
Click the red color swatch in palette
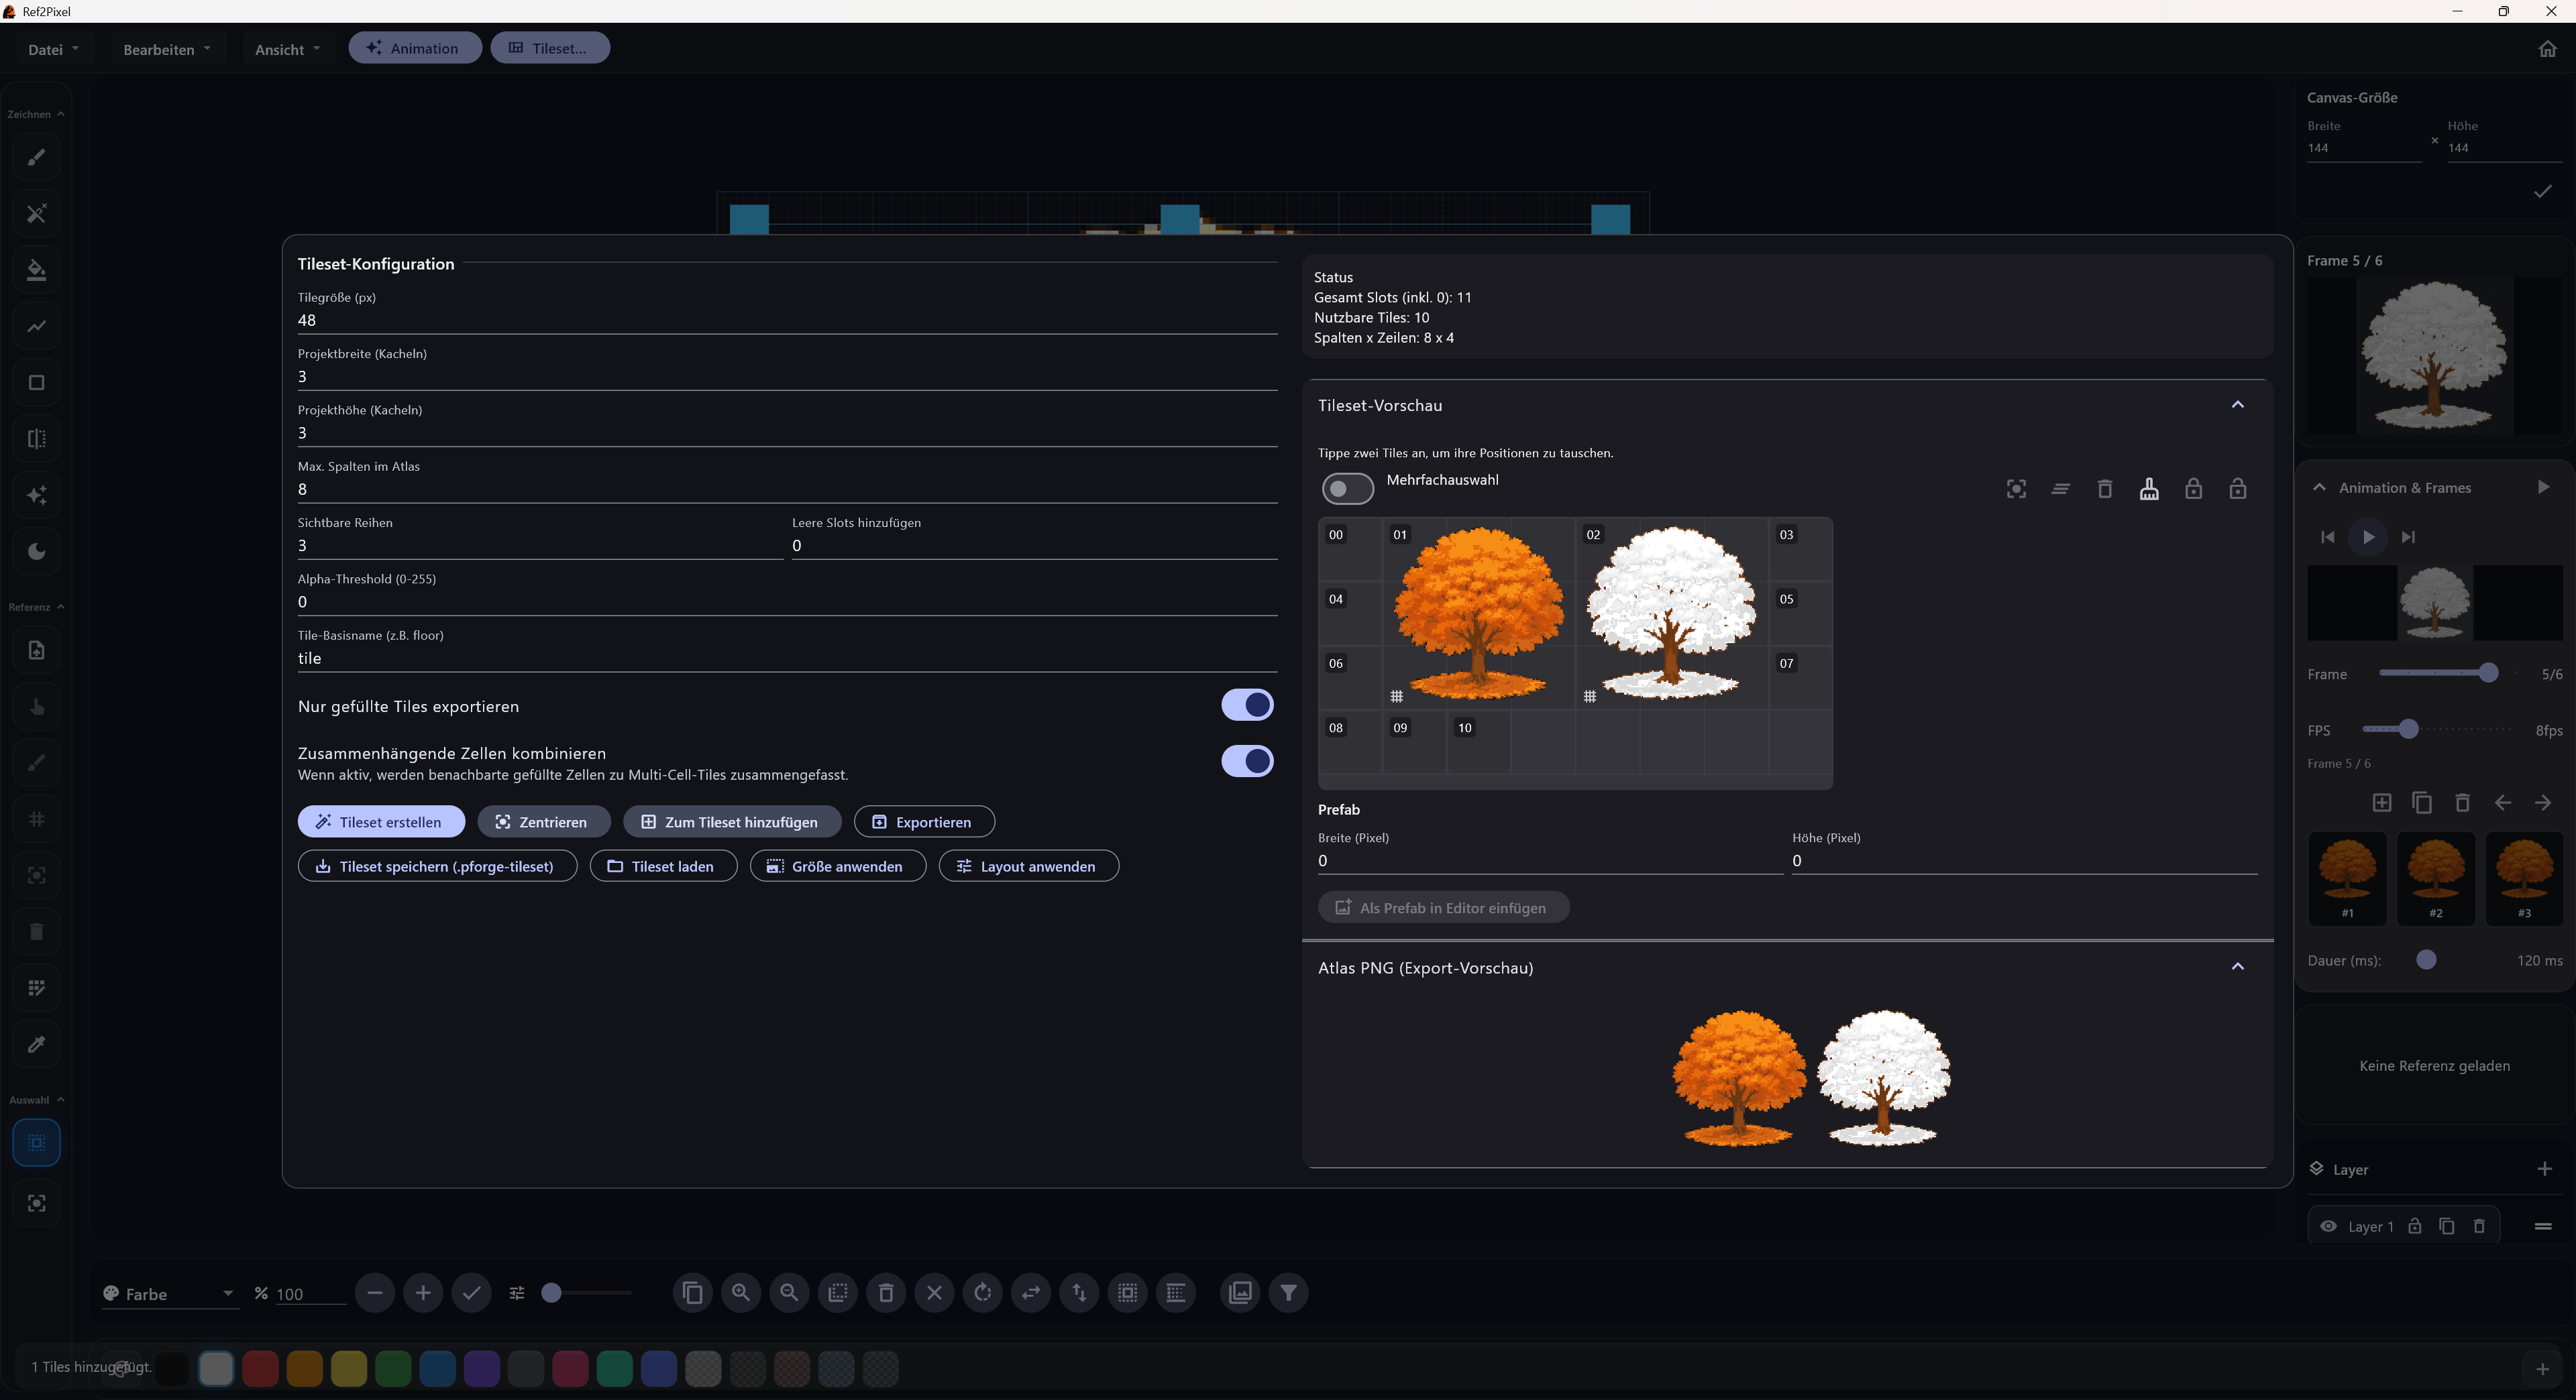[260, 1368]
